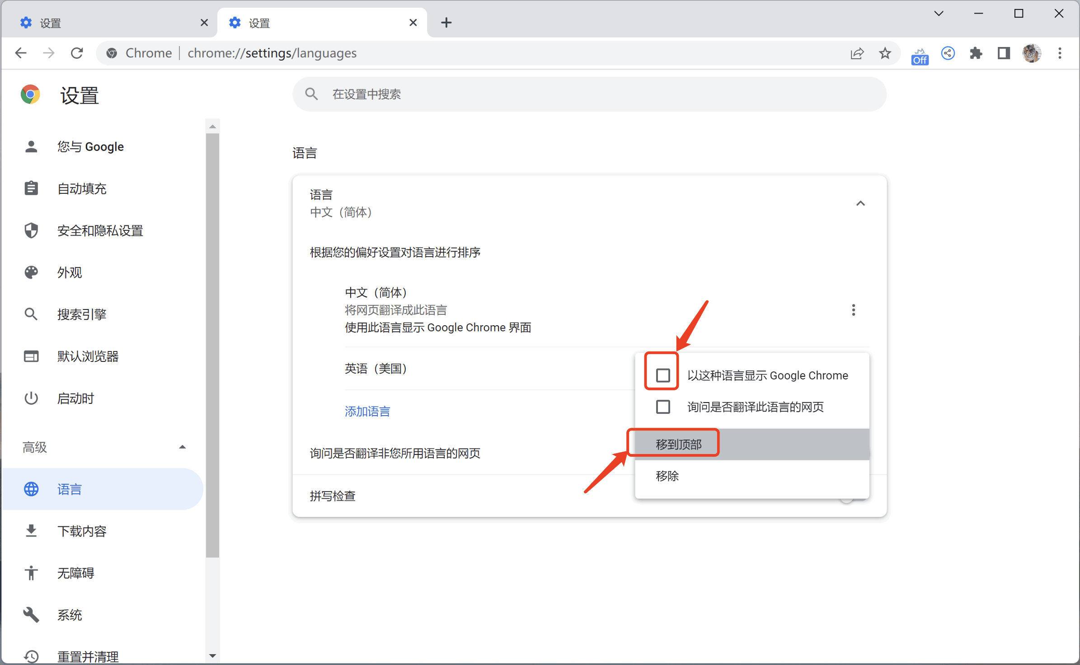This screenshot has height=665, width=1080.
Task: Click the 添加语言 link
Action: click(x=367, y=411)
